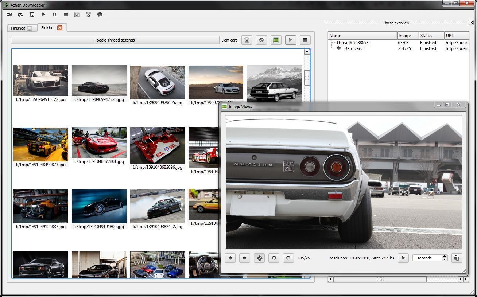Toggle the settings icon in main toolbar
The width and height of the screenshot is (477, 297).
(x=77, y=15)
